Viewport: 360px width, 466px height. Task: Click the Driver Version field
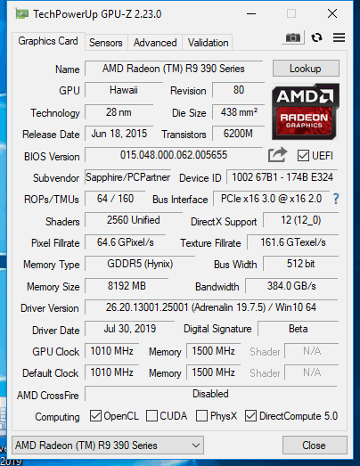pyautogui.click(x=211, y=307)
